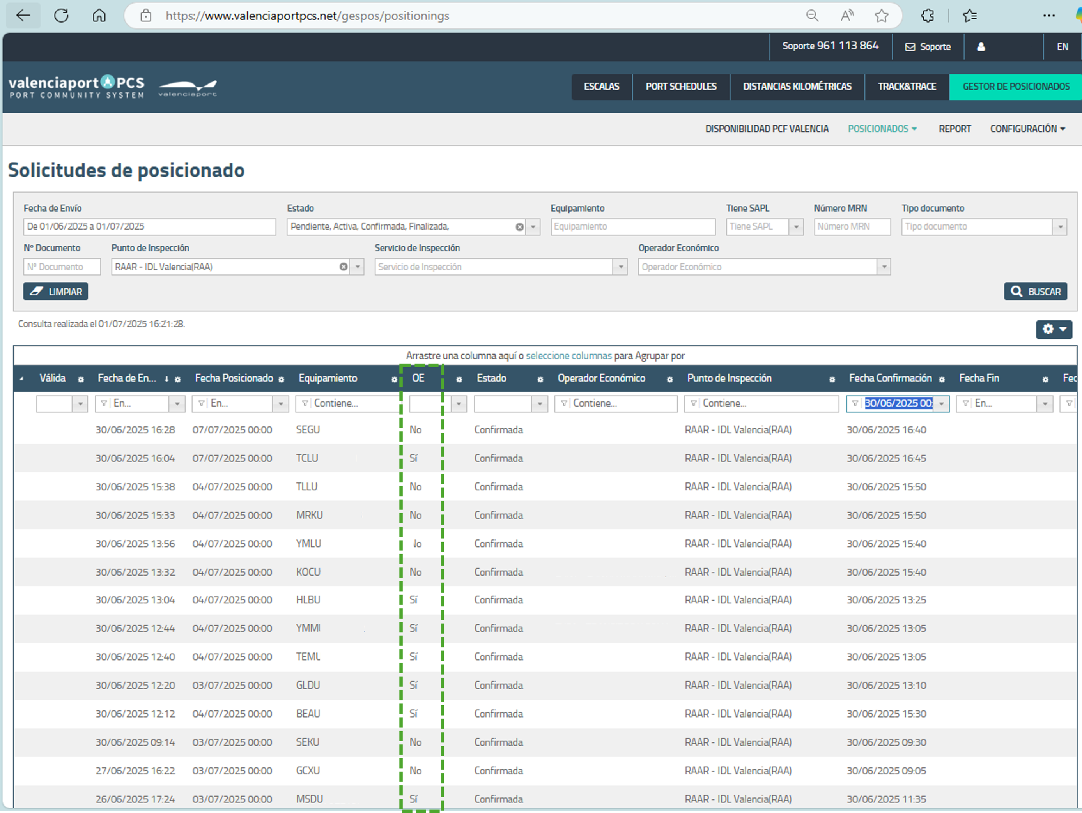Click the Equipamiento search input
This screenshot has height=813, width=1082.
coord(633,227)
